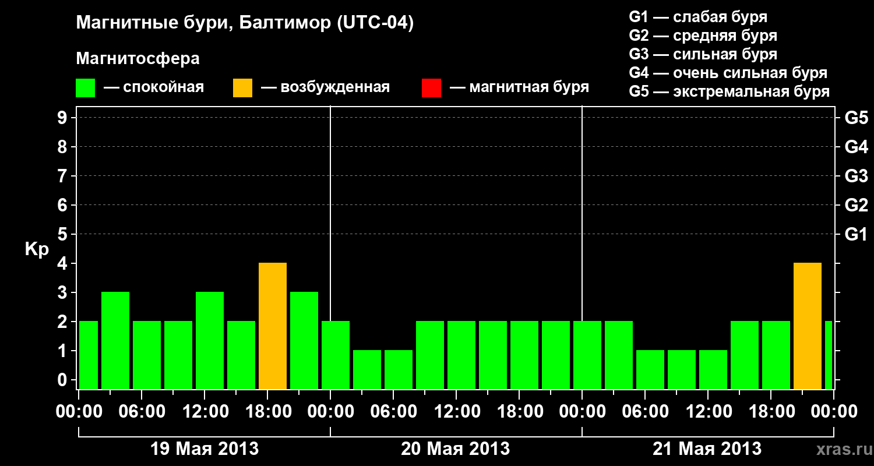Click the 'Kp' axis label
Viewport: 874px width, 466px height.
(x=37, y=250)
